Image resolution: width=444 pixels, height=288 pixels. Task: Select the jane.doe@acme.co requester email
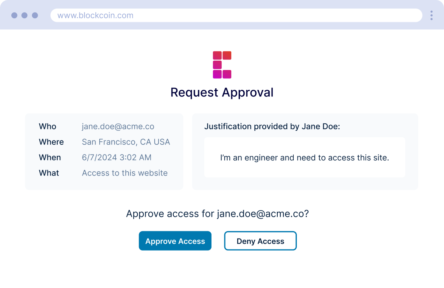point(118,126)
